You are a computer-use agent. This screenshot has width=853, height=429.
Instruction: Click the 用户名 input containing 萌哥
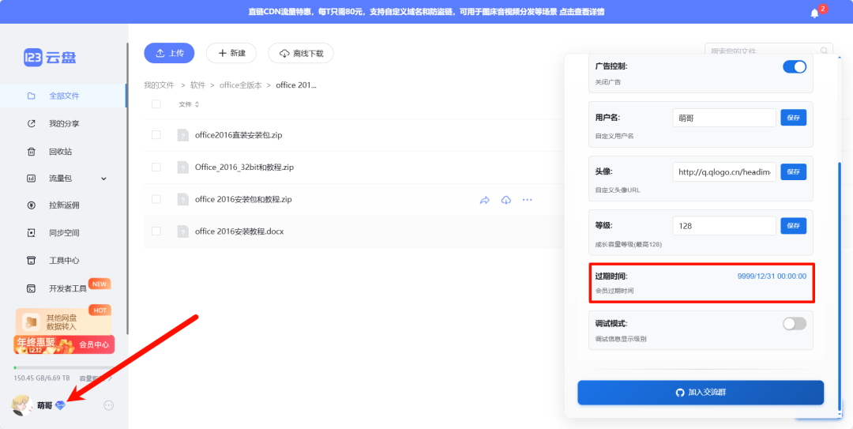(724, 118)
